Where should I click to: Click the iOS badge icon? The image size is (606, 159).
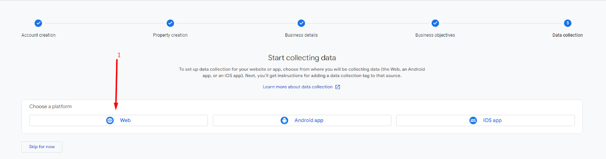tap(473, 120)
